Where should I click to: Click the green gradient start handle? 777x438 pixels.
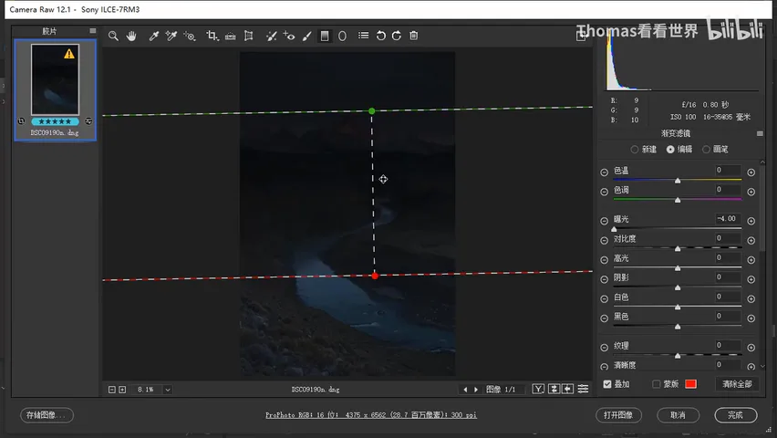(x=372, y=111)
